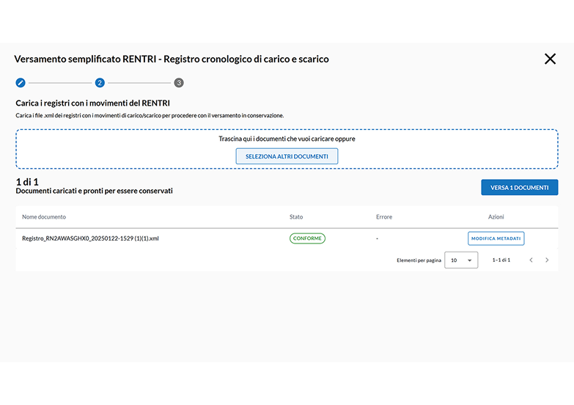Click the Stato column header
Viewport: 574px width, 405px height.
click(x=296, y=217)
